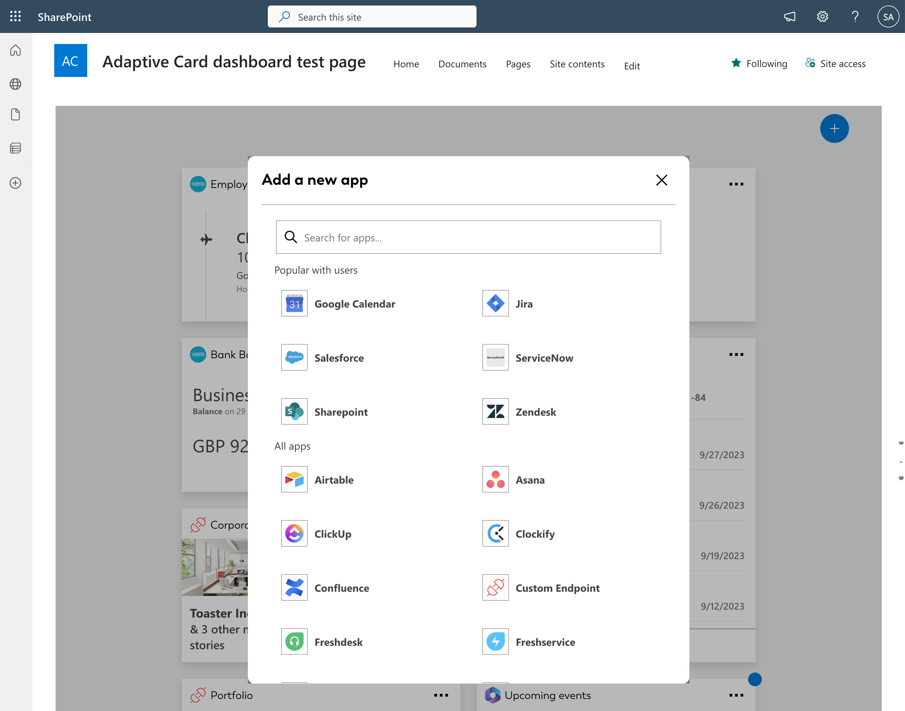Click the megaphone feedback icon
This screenshot has height=711, width=905.
(789, 16)
